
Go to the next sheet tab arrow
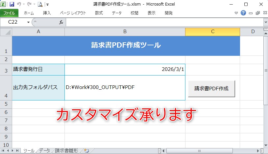12,151
